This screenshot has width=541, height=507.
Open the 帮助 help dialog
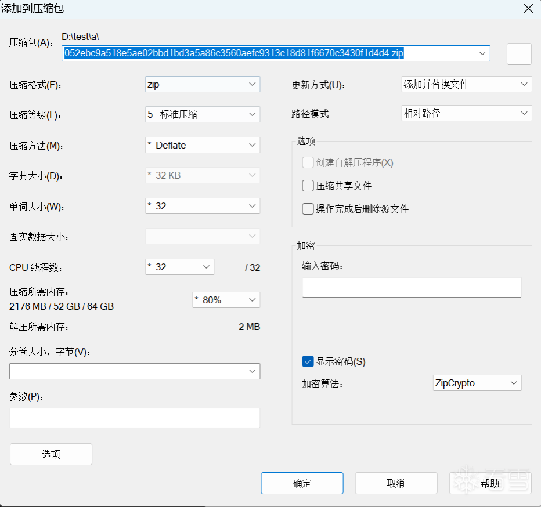click(490, 483)
